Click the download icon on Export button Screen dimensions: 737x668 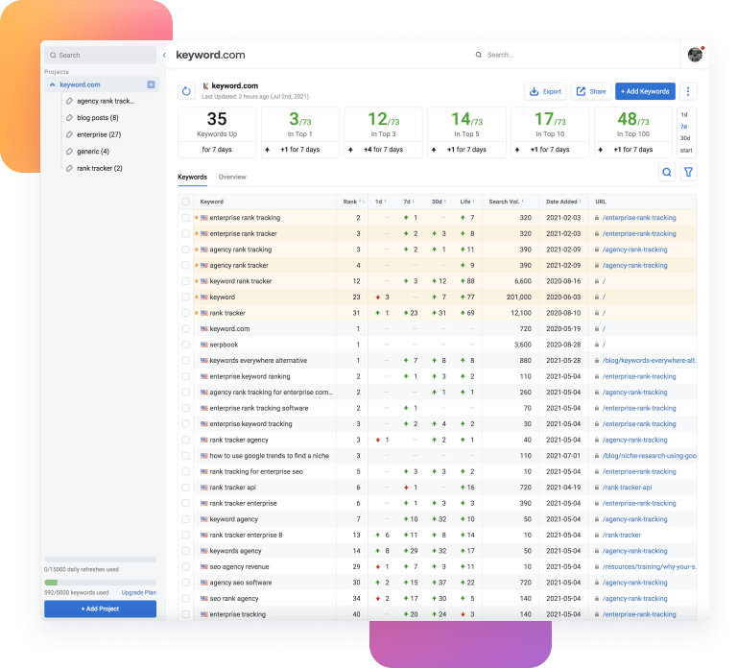click(534, 91)
